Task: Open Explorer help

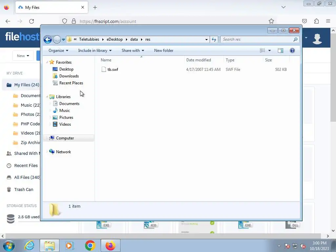Action: coord(292,51)
